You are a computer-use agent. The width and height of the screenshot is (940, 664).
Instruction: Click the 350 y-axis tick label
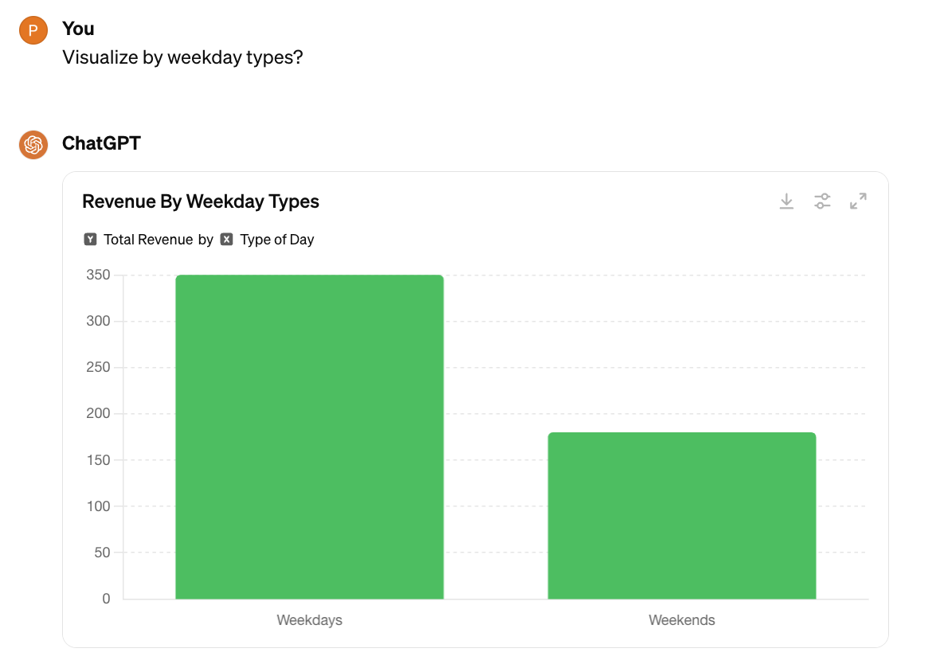pos(98,275)
